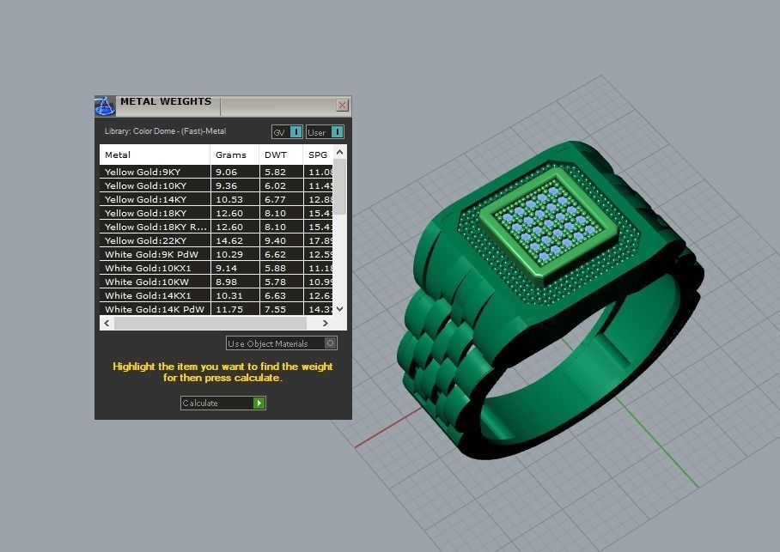Screen dimensions: 780x552
Task: Select the Yellow Gold:10KY row
Action: coord(216,185)
